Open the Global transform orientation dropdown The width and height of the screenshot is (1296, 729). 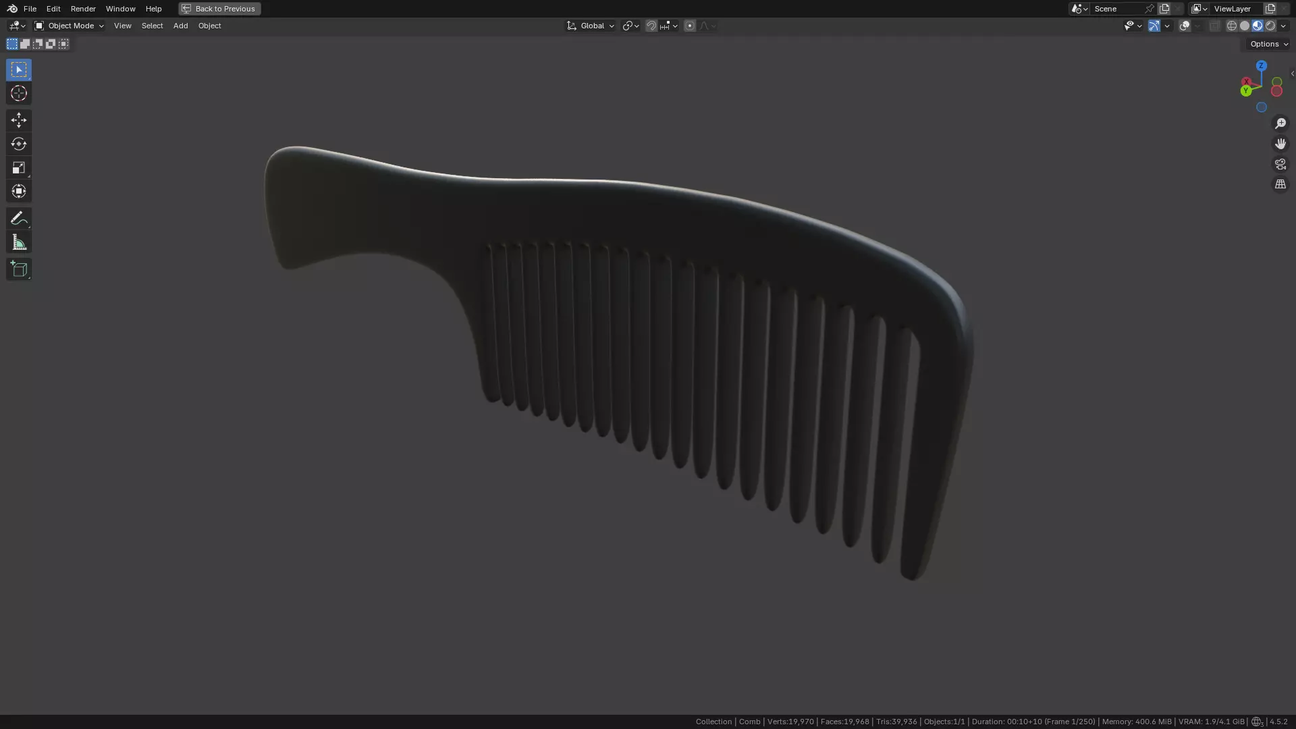[x=591, y=26]
